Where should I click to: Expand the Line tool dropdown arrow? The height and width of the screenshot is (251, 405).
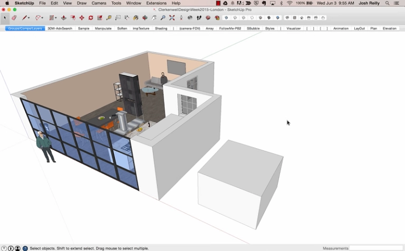(x=29, y=18)
